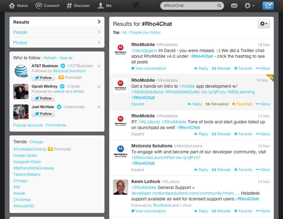
Task: Open the Instagram Direct trend
Action: coord(27,162)
